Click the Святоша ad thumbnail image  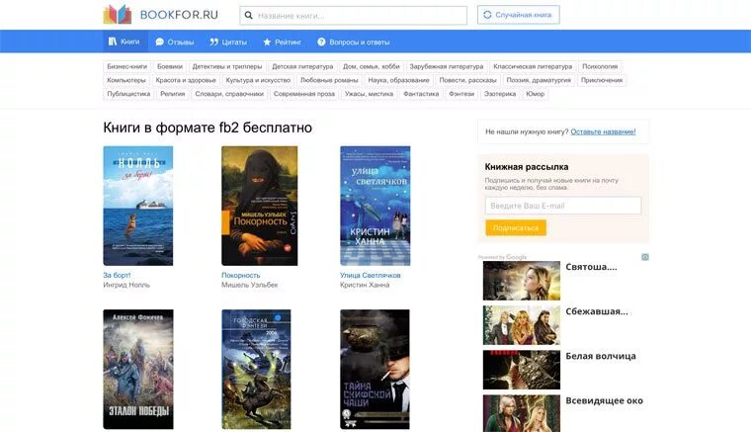click(522, 281)
